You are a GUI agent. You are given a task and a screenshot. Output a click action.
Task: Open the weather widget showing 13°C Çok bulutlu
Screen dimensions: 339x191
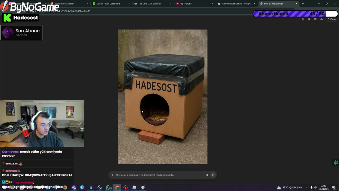[289, 188]
